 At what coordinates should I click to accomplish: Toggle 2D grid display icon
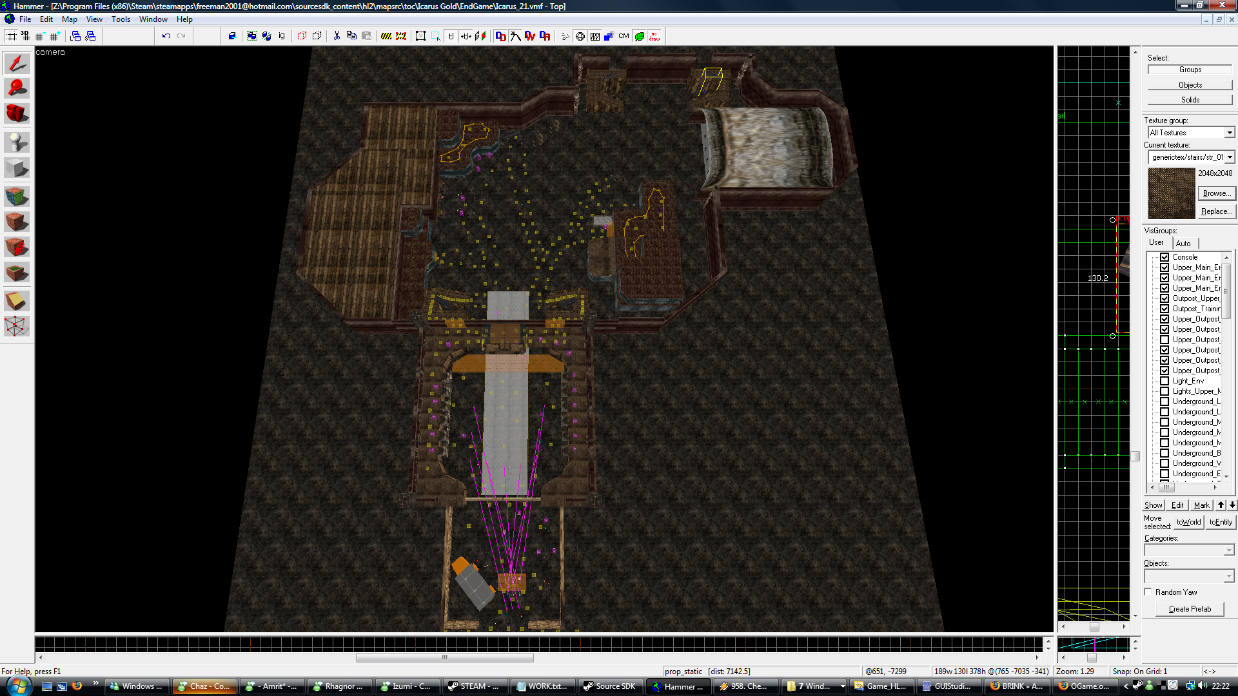pos(11,36)
